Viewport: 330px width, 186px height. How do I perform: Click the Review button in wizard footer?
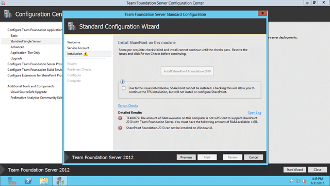click(233, 157)
